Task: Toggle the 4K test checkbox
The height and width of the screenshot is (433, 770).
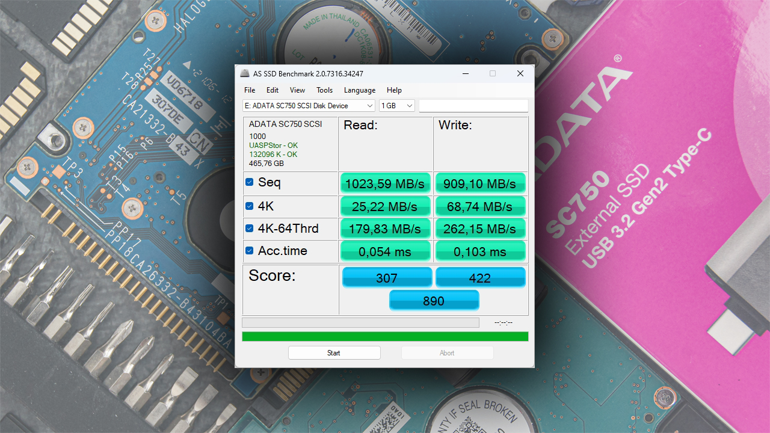Action: click(x=250, y=206)
